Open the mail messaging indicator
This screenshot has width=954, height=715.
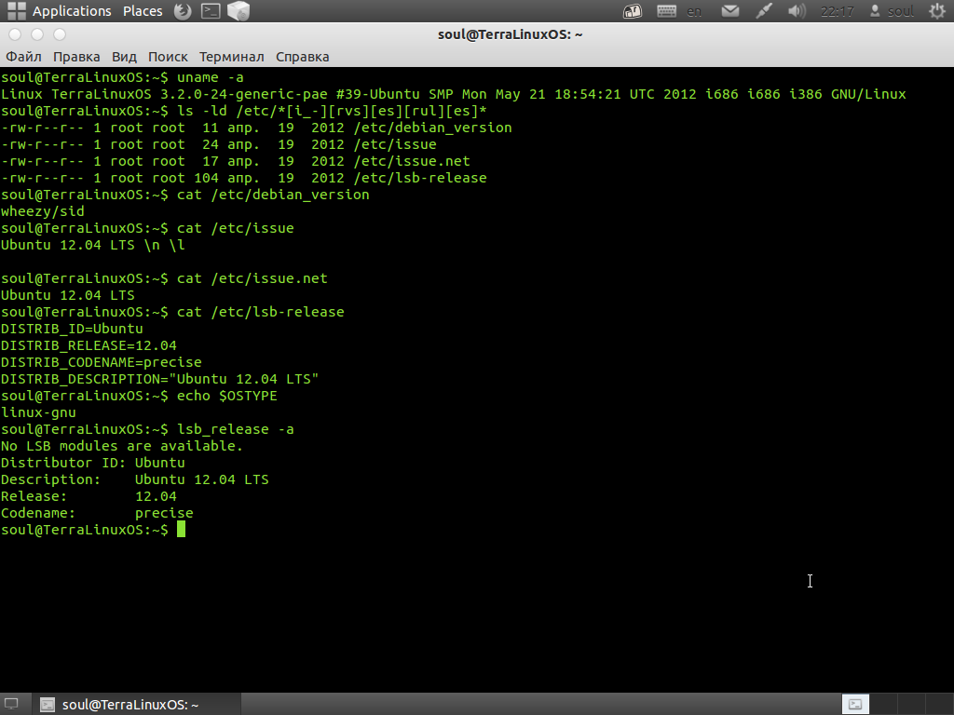point(730,11)
